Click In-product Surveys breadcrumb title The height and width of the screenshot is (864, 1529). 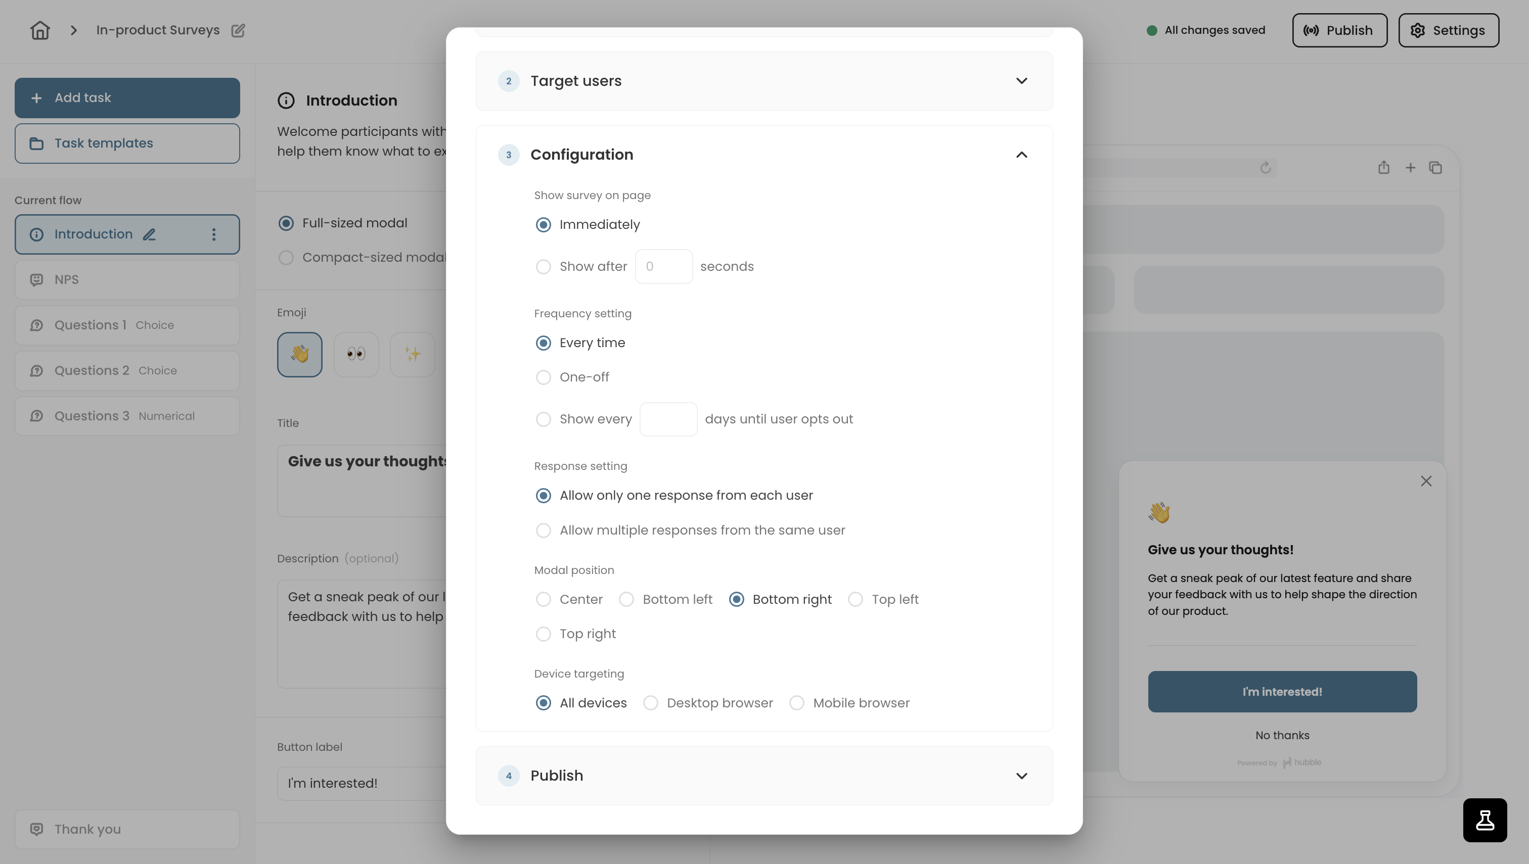[158, 30]
